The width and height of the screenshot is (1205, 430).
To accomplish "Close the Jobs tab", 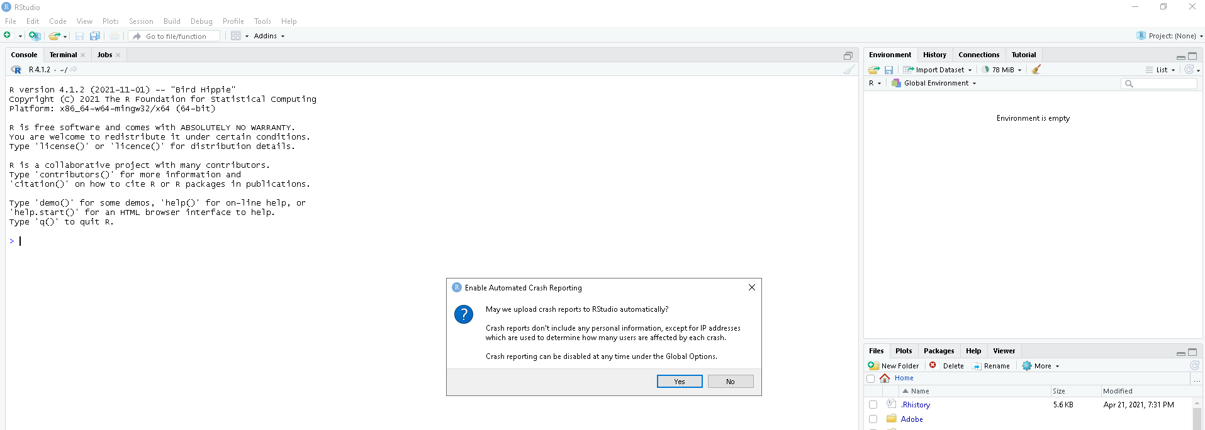I will [118, 55].
